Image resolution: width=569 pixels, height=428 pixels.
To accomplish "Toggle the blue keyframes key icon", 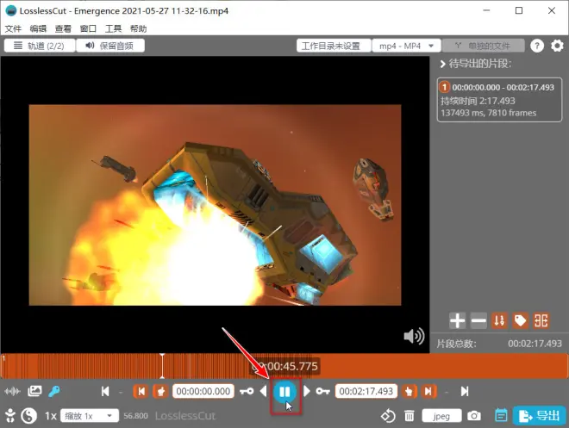I will click(54, 391).
